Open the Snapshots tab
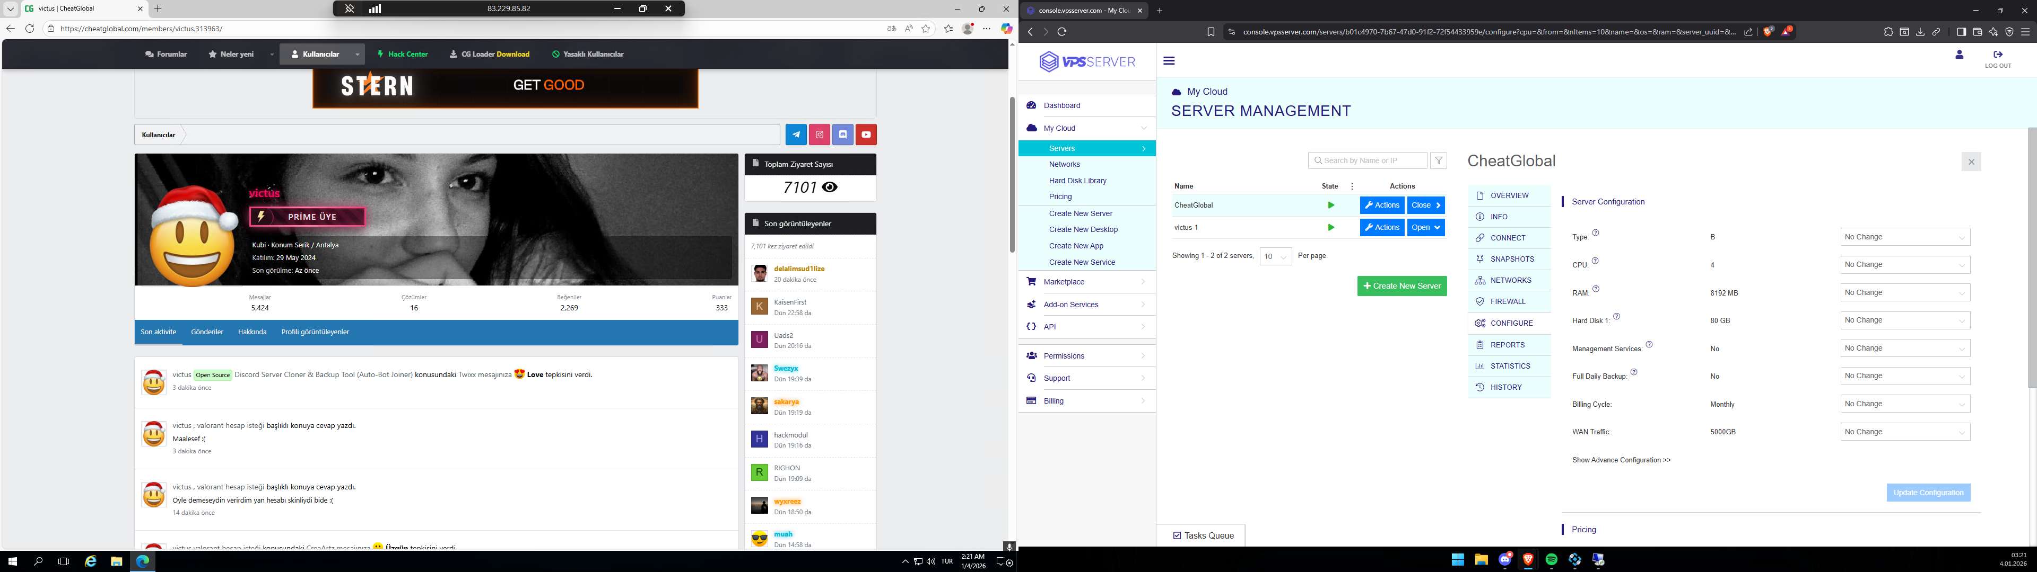This screenshot has width=2037, height=572. pyautogui.click(x=1510, y=259)
